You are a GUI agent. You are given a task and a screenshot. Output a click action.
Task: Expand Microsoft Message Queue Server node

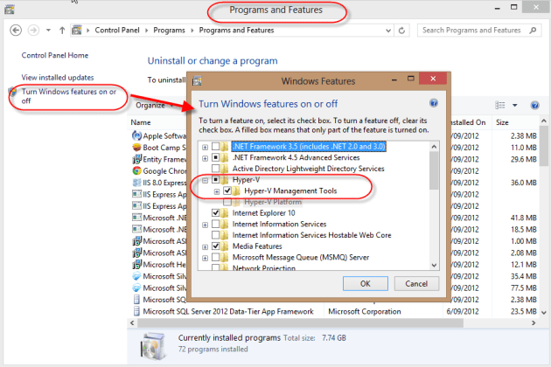(205, 258)
